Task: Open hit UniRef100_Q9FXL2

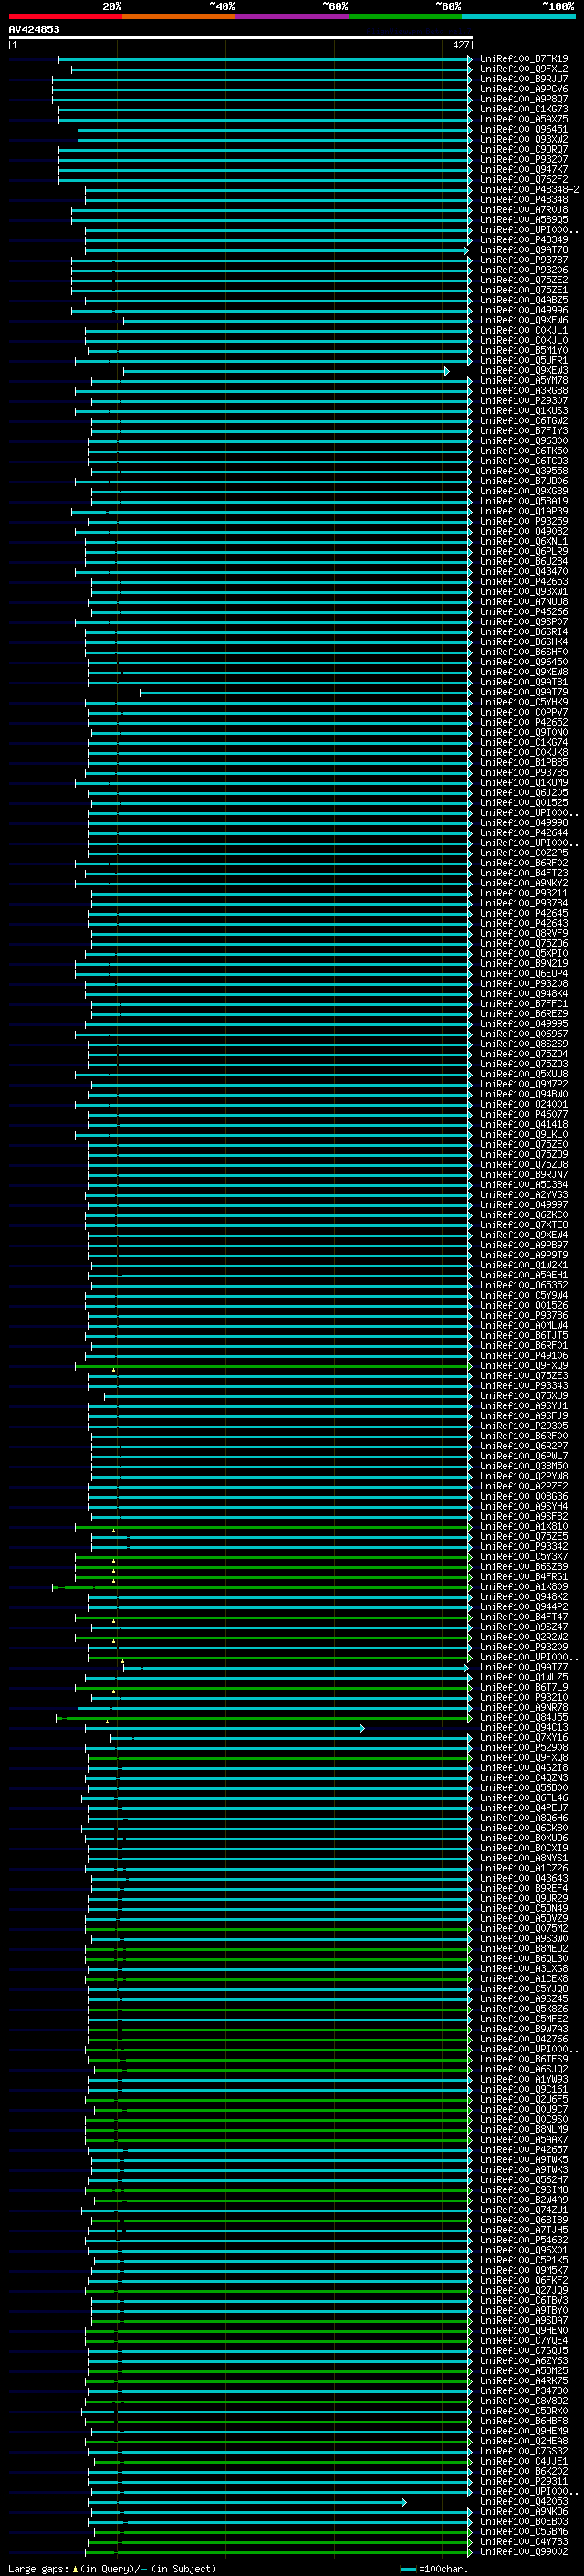Action: pyautogui.click(x=524, y=69)
